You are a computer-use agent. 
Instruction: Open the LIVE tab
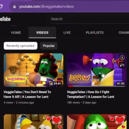(67, 33)
